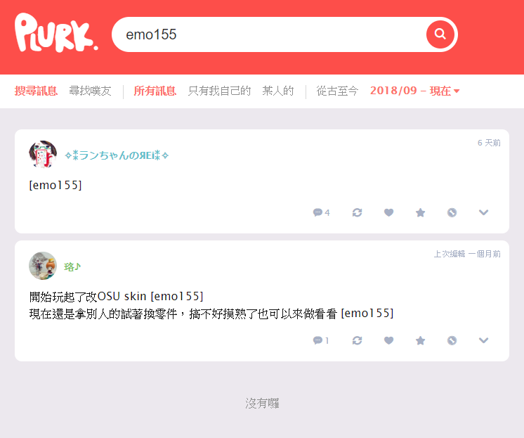
Task: Like the first plurk with the heart icon
Action: (388, 212)
